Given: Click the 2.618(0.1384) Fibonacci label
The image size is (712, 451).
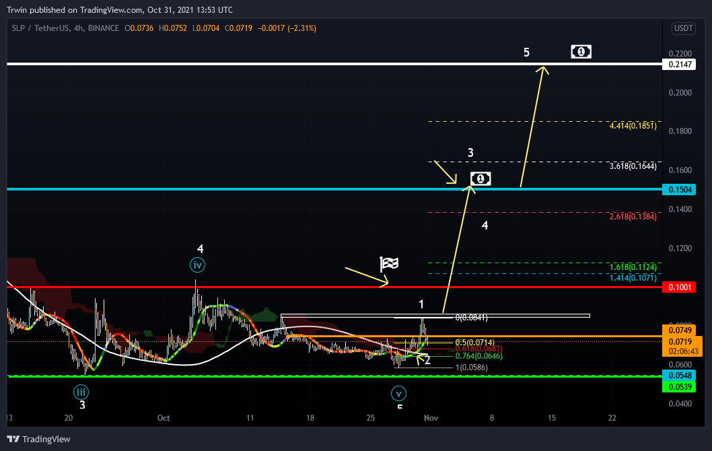Looking at the screenshot, I should coord(633,217).
